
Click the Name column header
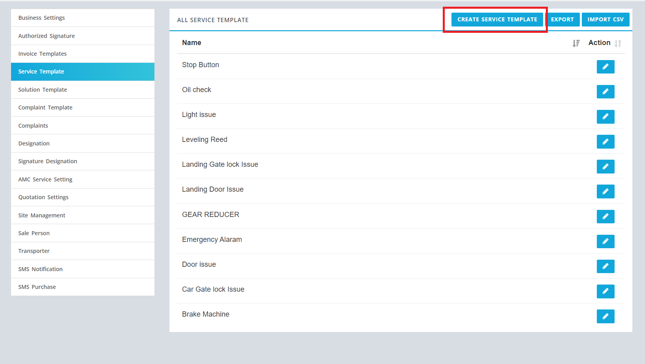tap(192, 43)
